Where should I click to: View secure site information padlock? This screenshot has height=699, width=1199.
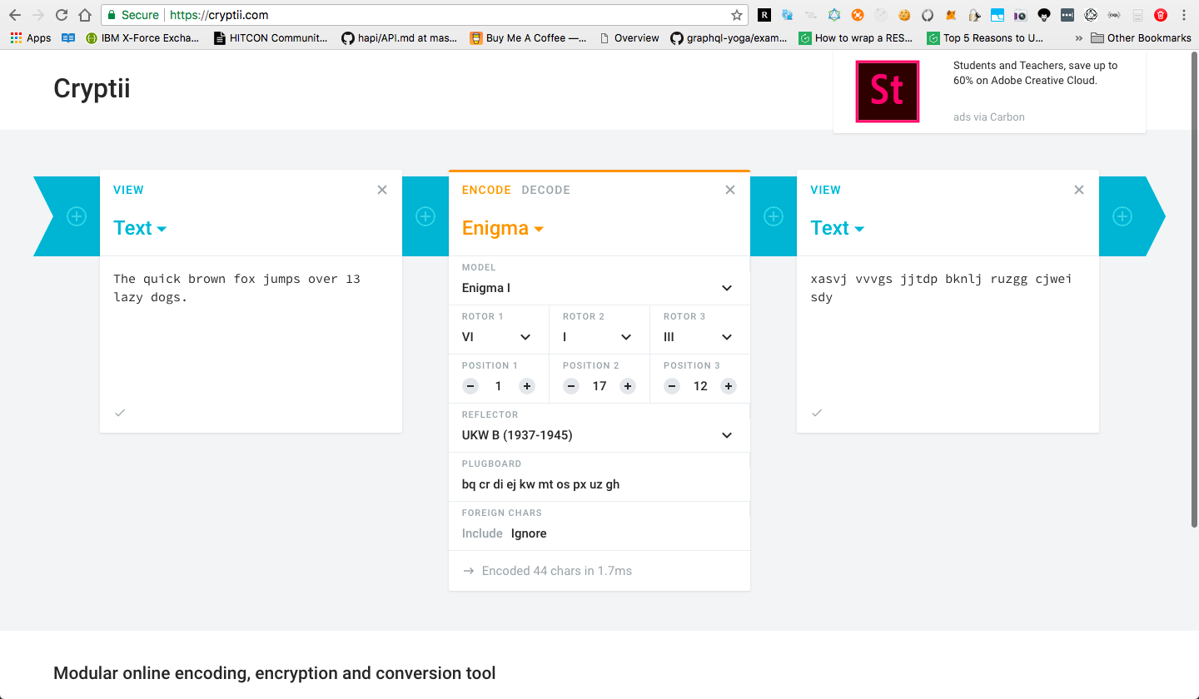click(x=111, y=15)
